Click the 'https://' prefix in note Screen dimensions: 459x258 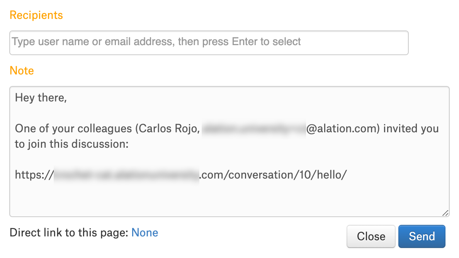click(x=34, y=175)
